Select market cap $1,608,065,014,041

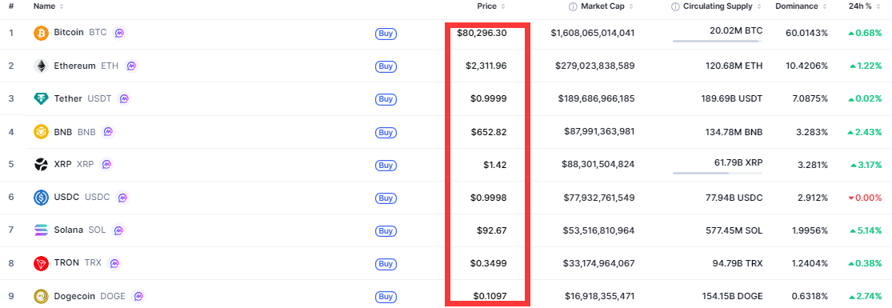[x=593, y=33]
